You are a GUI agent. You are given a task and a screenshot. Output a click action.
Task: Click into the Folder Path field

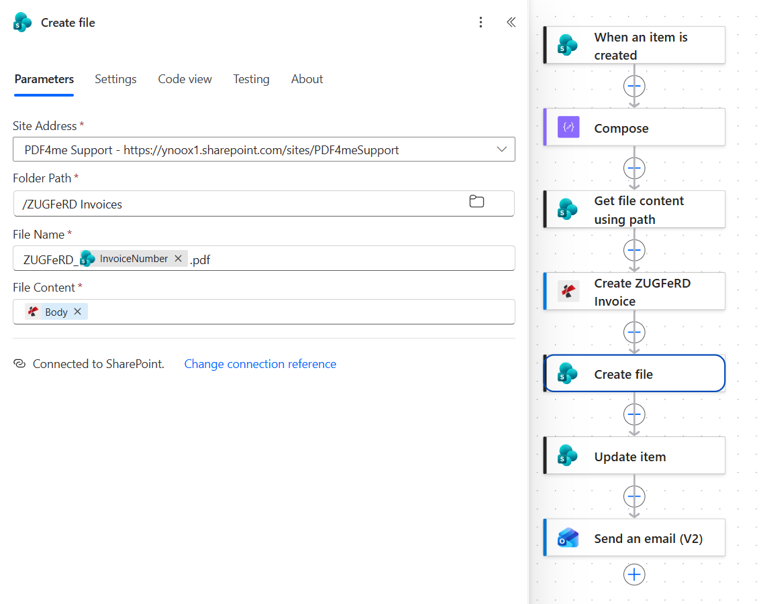click(264, 204)
